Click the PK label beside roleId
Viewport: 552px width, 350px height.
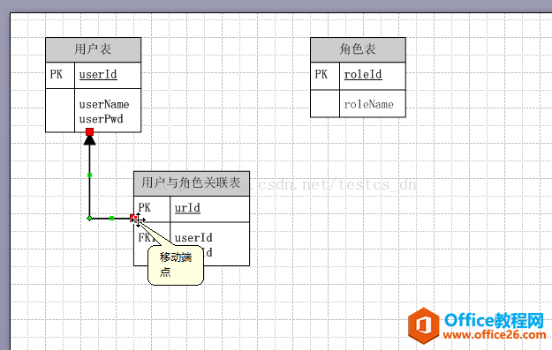point(321,75)
